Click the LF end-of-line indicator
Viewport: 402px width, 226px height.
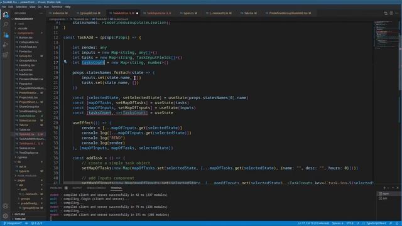[x=358, y=223]
